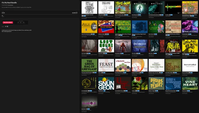Open the Troll King cover
The height and width of the screenshot is (113, 199).
coord(173,46)
